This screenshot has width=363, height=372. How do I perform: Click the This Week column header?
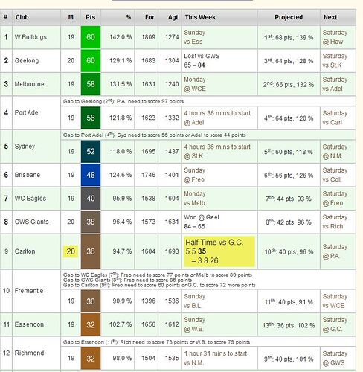[200, 17]
